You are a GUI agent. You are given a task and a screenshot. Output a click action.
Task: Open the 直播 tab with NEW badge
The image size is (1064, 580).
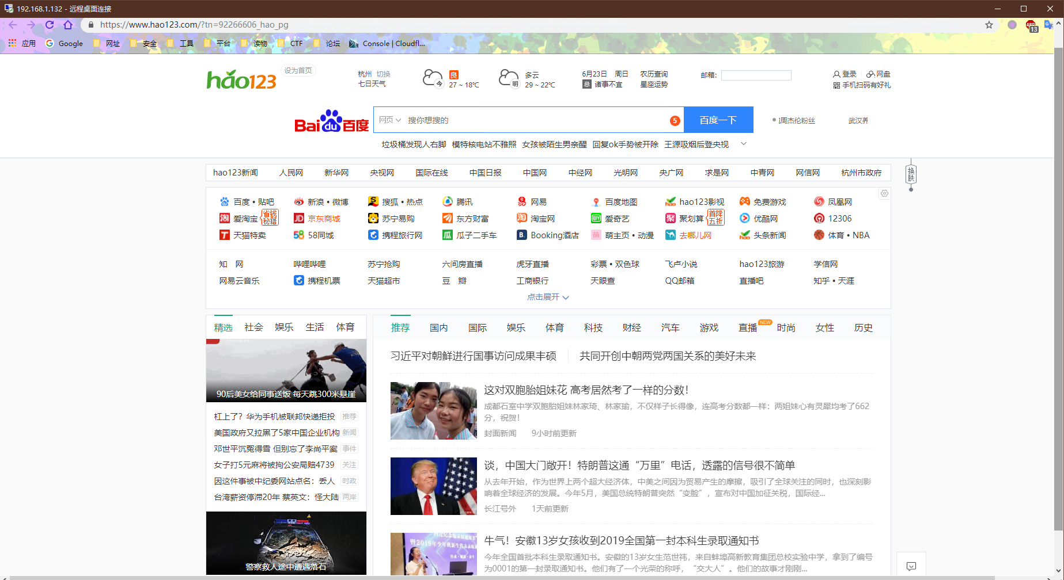(x=748, y=327)
